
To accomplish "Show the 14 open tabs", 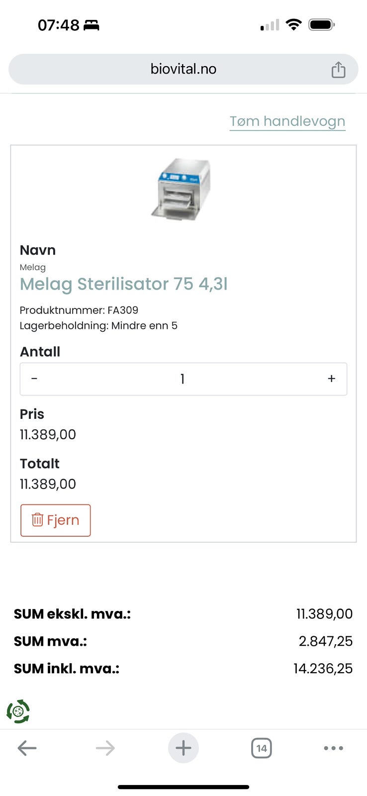I will tap(262, 748).
